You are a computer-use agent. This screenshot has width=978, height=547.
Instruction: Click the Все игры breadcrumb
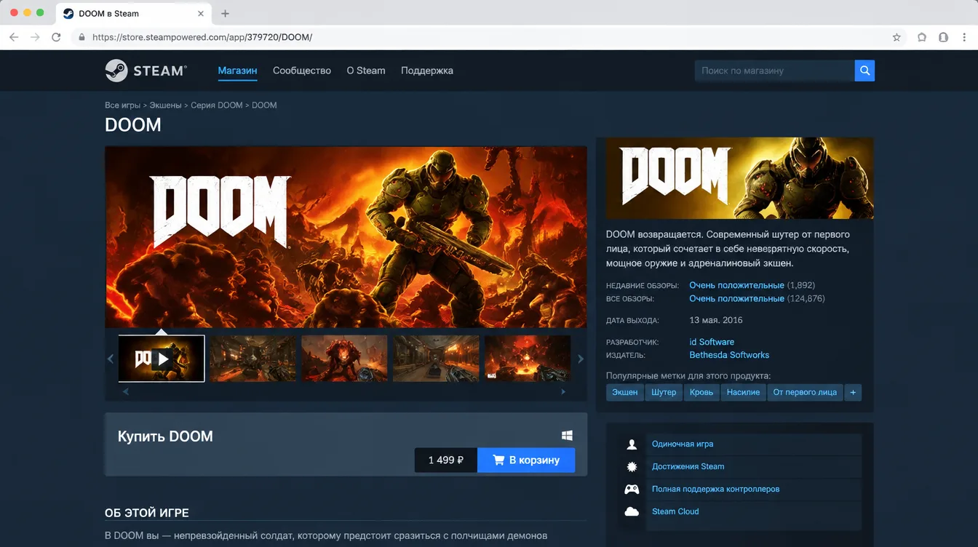coord(122,105)
